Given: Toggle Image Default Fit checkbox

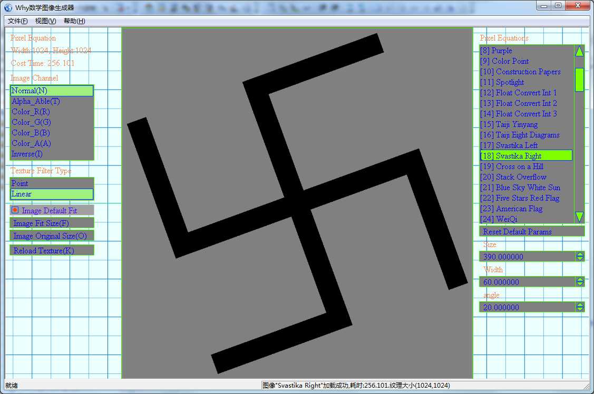Looking at the screenshot, I should (x=15, y=210).
